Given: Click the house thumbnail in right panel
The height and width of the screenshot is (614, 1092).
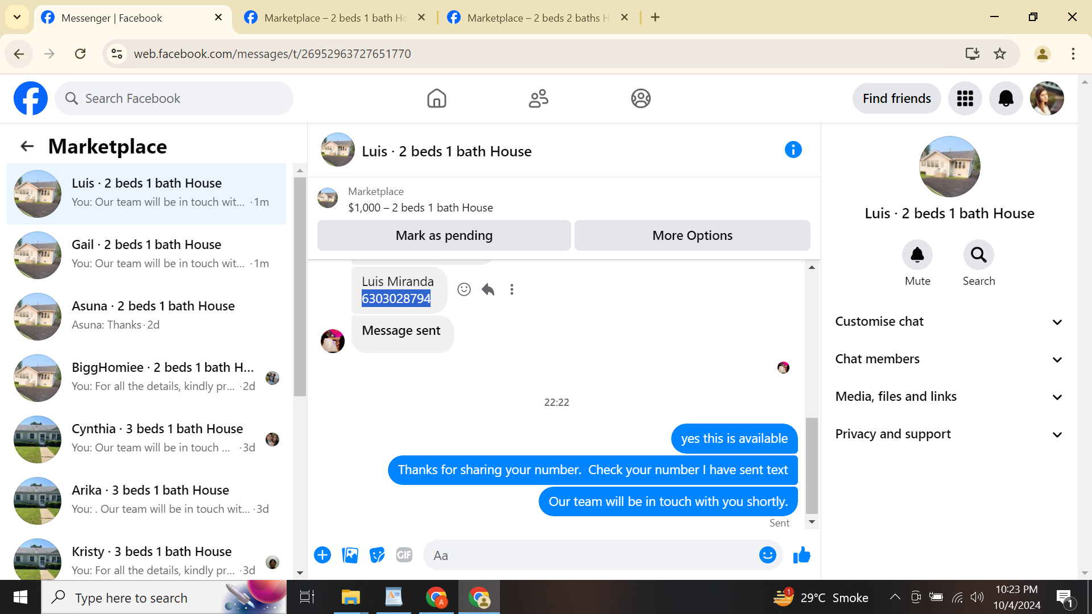Looking at the screenshot, I should coord(949,167).
